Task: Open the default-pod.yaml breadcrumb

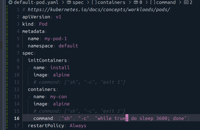Action: (31, 3)
